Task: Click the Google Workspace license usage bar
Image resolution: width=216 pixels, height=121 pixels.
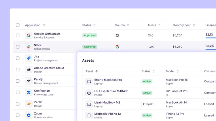Action: click(x=211, y=38)
